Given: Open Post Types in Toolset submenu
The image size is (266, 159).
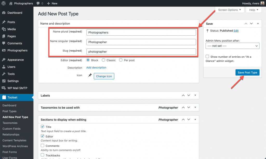Looking at the screenshot, I should (x=10, y=111).
